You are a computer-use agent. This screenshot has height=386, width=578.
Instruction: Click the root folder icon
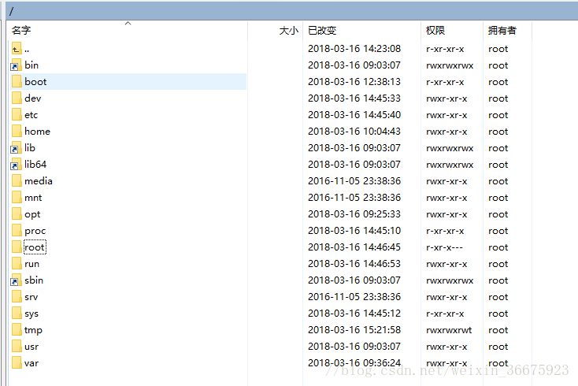pyautogui.click(x=17, y=247)
